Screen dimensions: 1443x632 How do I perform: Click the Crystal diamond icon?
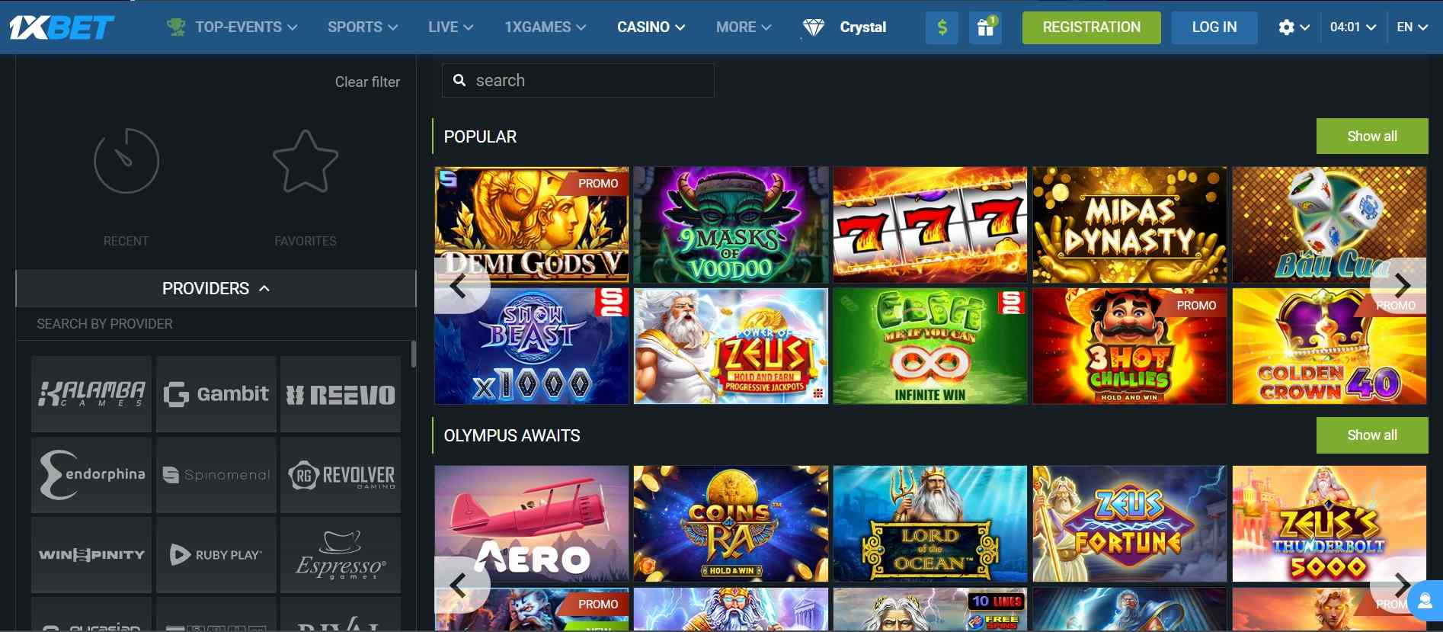tap(814, 27)
